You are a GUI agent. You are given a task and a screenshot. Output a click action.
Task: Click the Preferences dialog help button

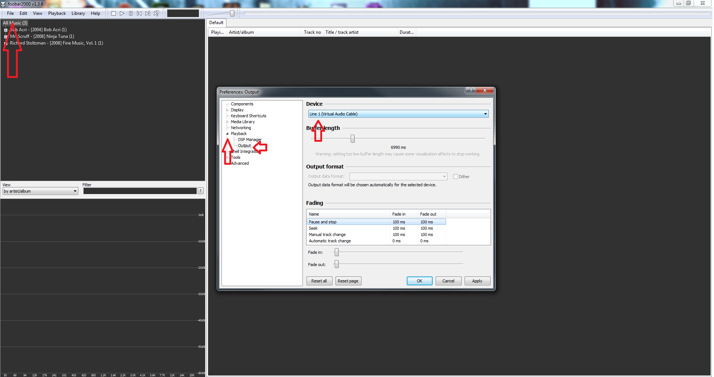pyautogui.click(x=471, y=90)
